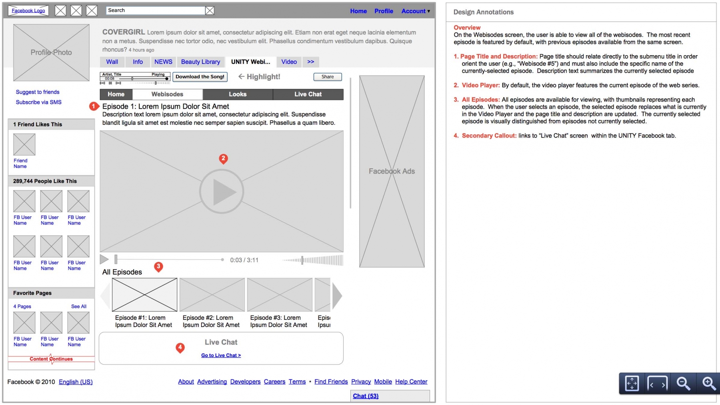The image size is (720, 405).
Task: Open the Account dropdown menu
Action: point(416,11)
